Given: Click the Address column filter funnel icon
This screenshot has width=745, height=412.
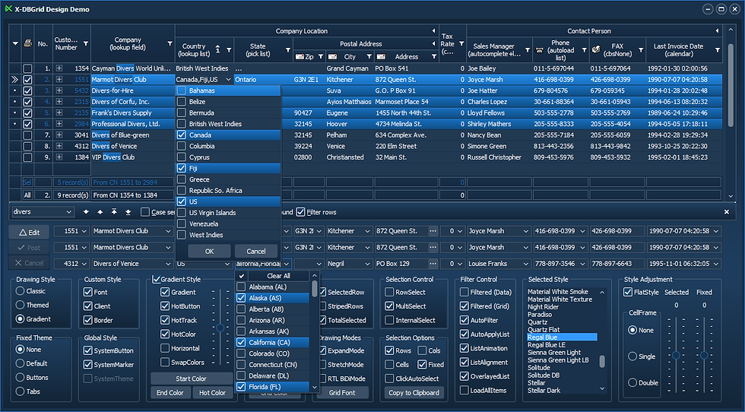Looking at the screenshot, I should pos(433,56).
